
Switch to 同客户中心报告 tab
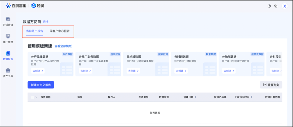pyautogui.click(x=60, y=31)
